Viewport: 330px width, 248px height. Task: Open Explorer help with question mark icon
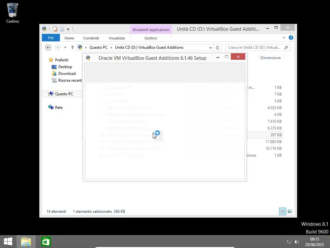(x=291, y=37)
